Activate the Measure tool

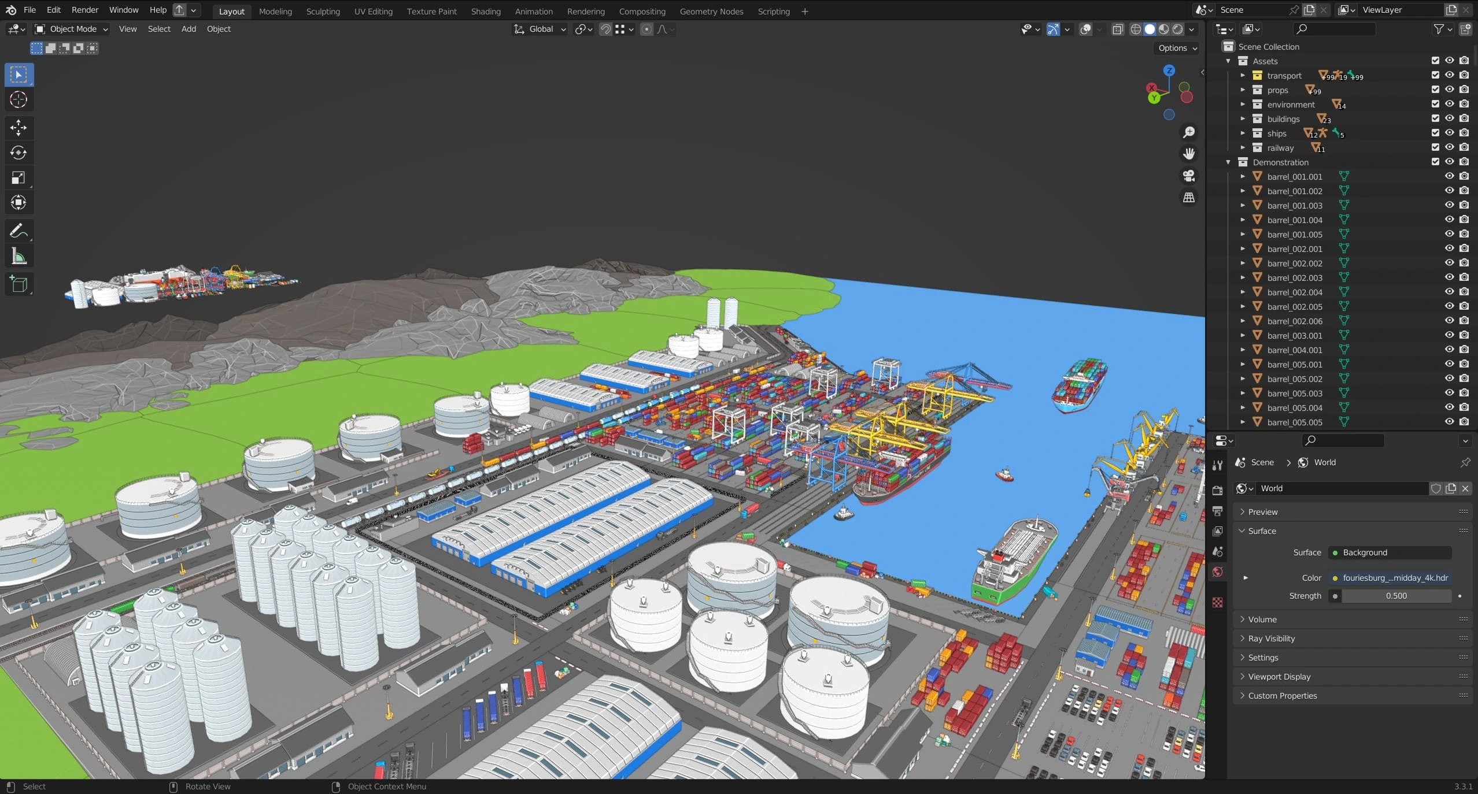click(19, 257)
